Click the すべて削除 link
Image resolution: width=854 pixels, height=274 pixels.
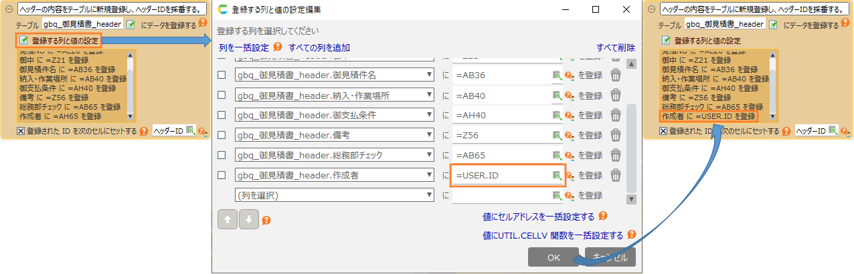616,47
